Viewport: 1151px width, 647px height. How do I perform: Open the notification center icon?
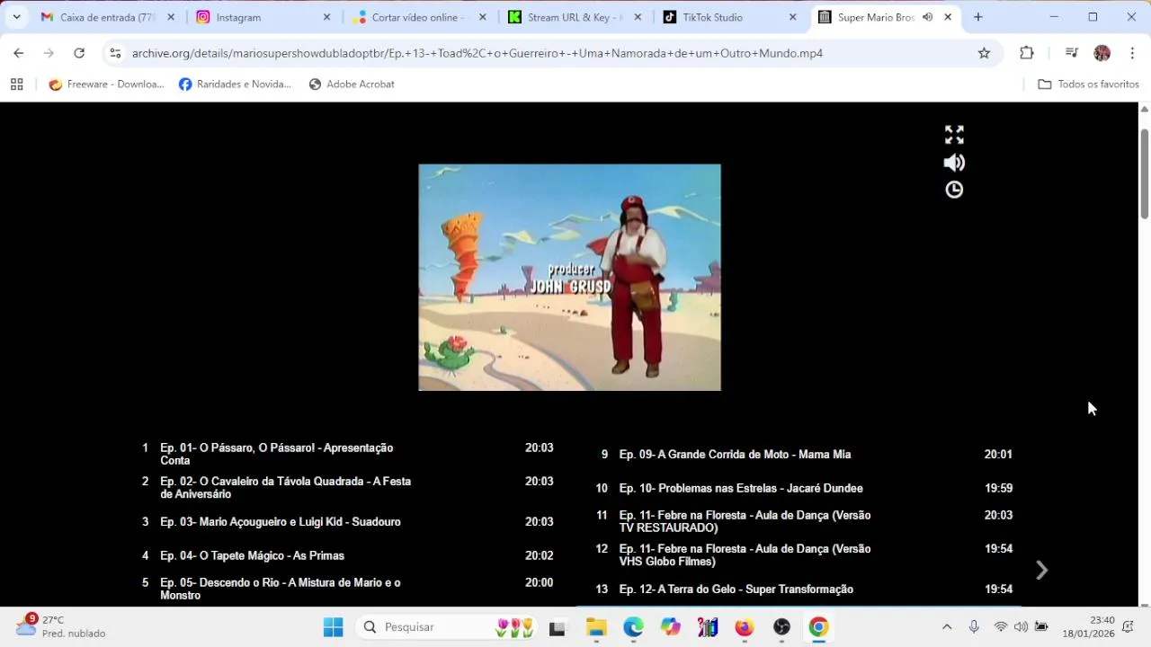pos(1128,627)
